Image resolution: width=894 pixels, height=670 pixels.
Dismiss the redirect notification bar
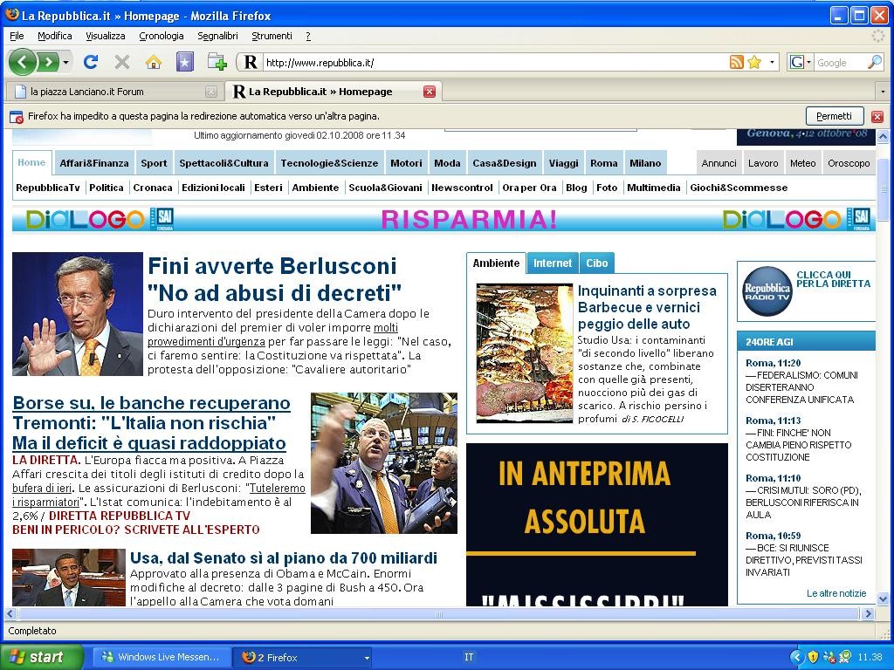[x=877, y=117]
